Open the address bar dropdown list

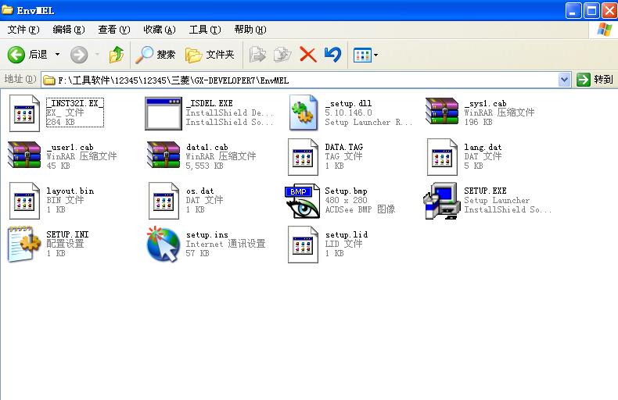pos(565,80)
